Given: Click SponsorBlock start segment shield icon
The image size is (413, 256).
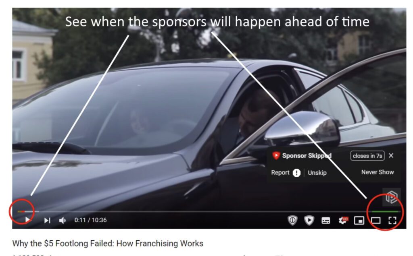Looking at the screenshot, I should coord(309,220).
